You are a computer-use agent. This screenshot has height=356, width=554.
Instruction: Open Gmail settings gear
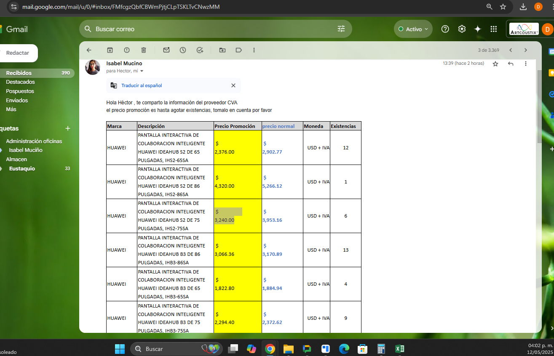click(462, 29)
